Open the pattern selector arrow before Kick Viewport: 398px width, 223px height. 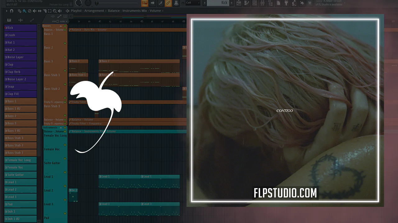point(205,3)
